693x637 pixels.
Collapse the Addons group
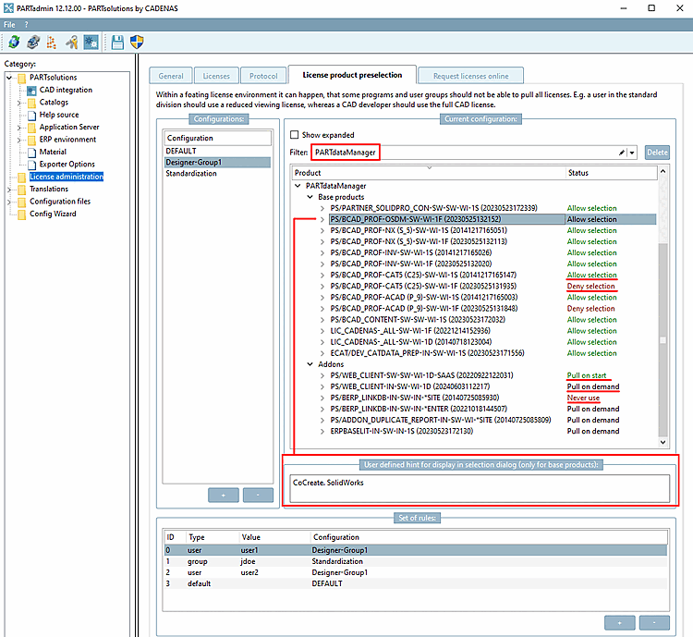(310, 364)
